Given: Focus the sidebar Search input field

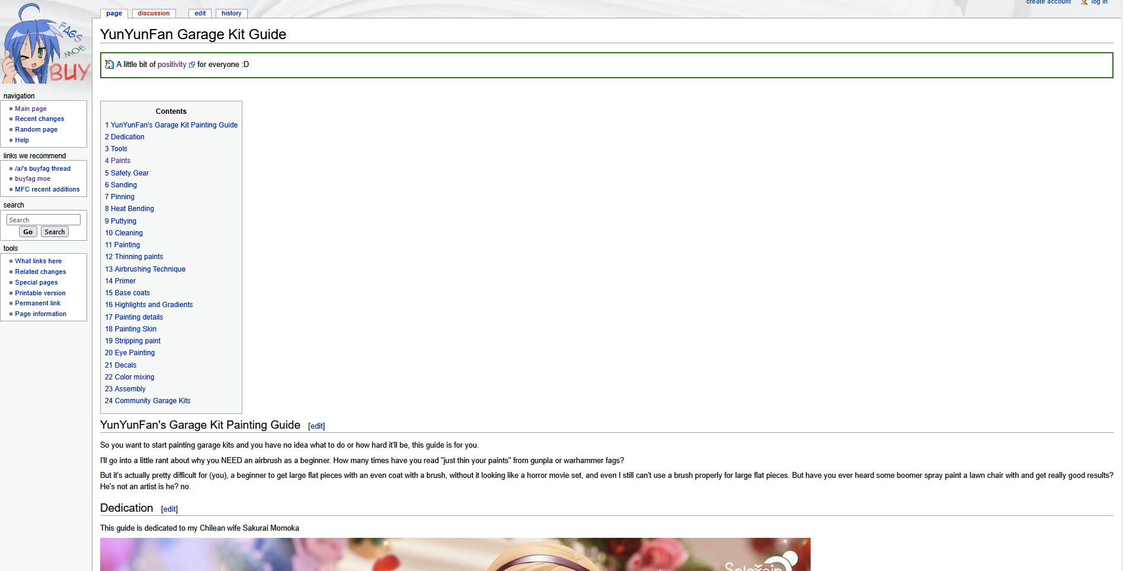Looking at the screenshot, I should (43, 220).
